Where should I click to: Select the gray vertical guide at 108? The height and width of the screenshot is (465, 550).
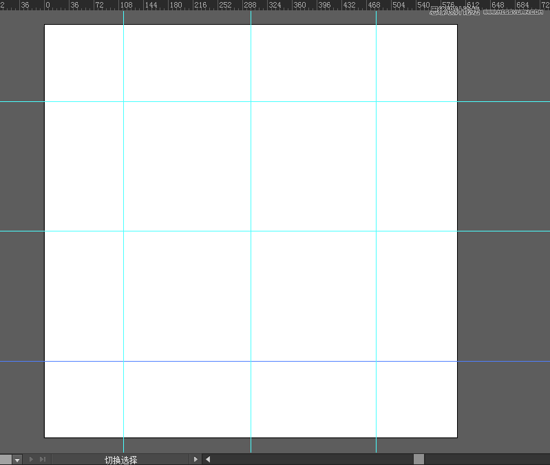pos(123,172)
